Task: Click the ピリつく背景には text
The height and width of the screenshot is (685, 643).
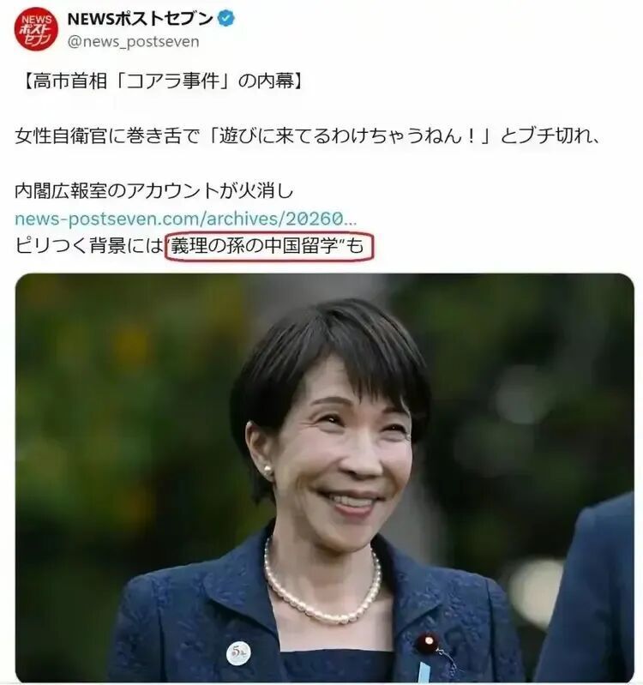Action: (89, 246)
